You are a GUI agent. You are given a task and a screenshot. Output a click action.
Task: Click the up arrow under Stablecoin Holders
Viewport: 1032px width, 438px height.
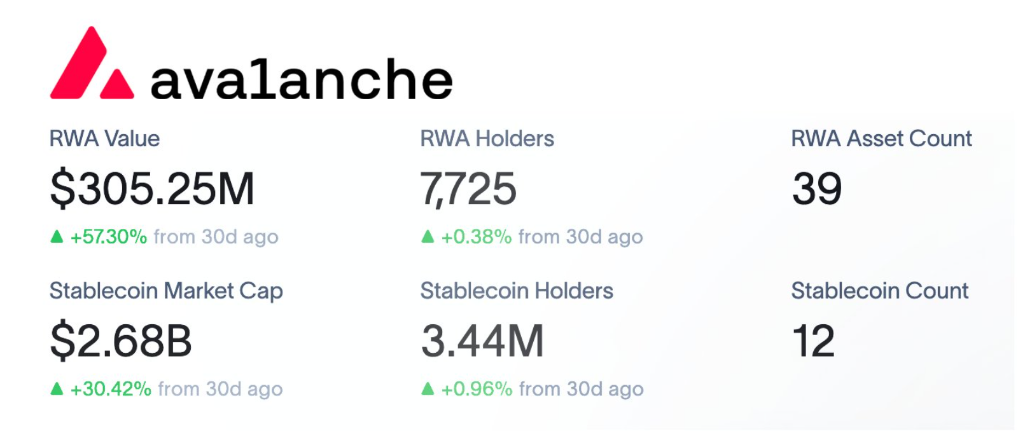pyautogui.click(x=428, y=388)
